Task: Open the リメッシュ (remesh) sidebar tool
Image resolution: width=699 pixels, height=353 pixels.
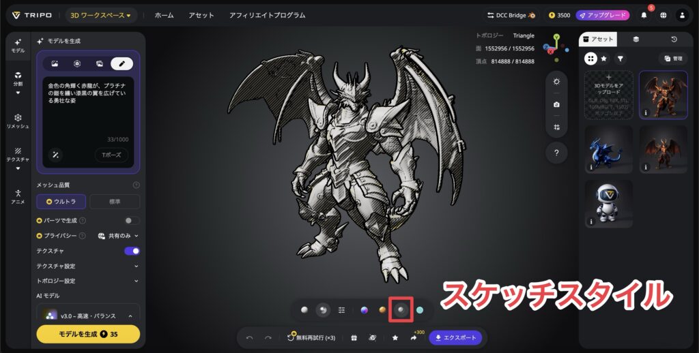Action: point(18,121)
